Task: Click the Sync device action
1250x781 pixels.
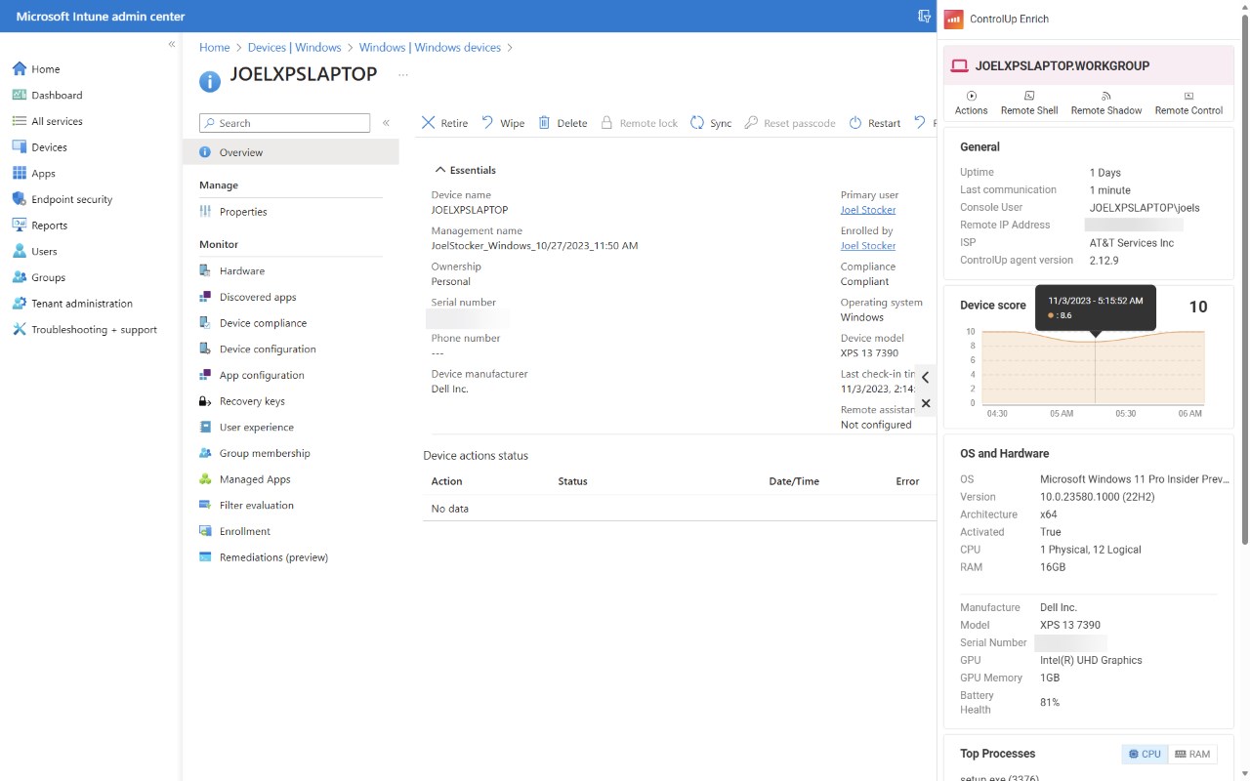Action: point(711,123)
